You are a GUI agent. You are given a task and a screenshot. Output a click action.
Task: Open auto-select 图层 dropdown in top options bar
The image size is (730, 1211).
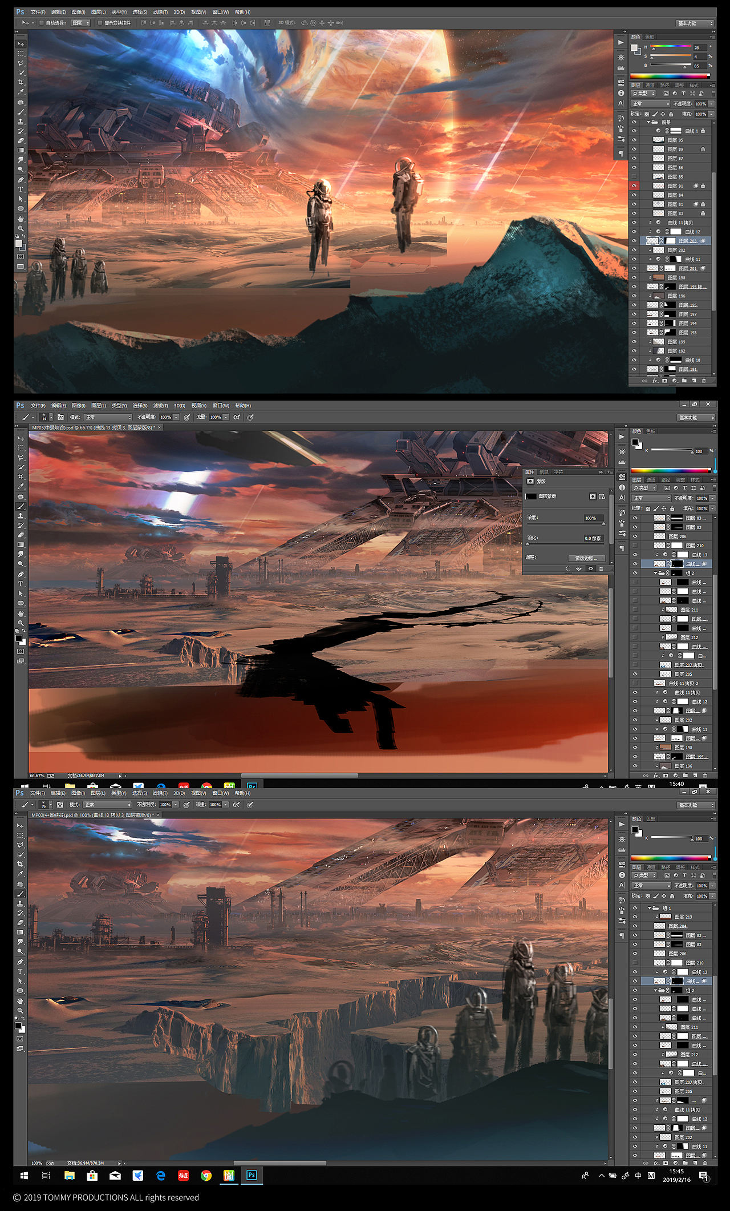[x=80, y=23]
